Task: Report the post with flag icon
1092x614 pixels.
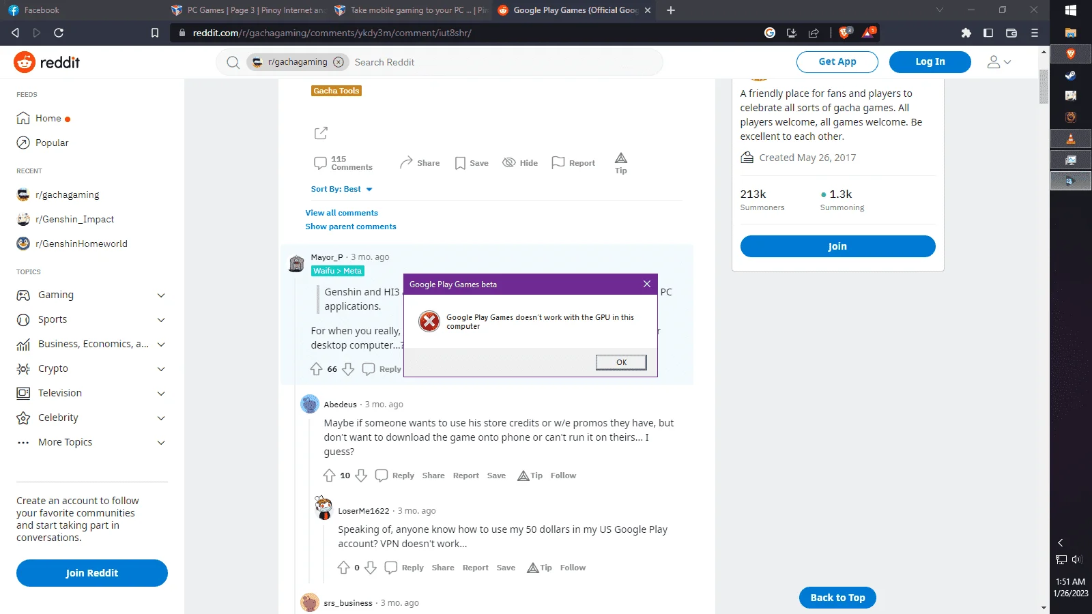Action: [573, 162]
